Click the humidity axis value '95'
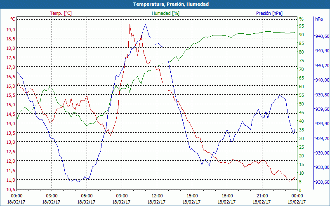The height and width of the screenshot is (206, 330). 302,26
